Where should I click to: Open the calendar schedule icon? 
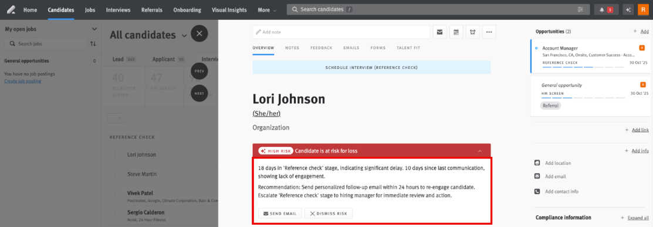click(456, 32)
